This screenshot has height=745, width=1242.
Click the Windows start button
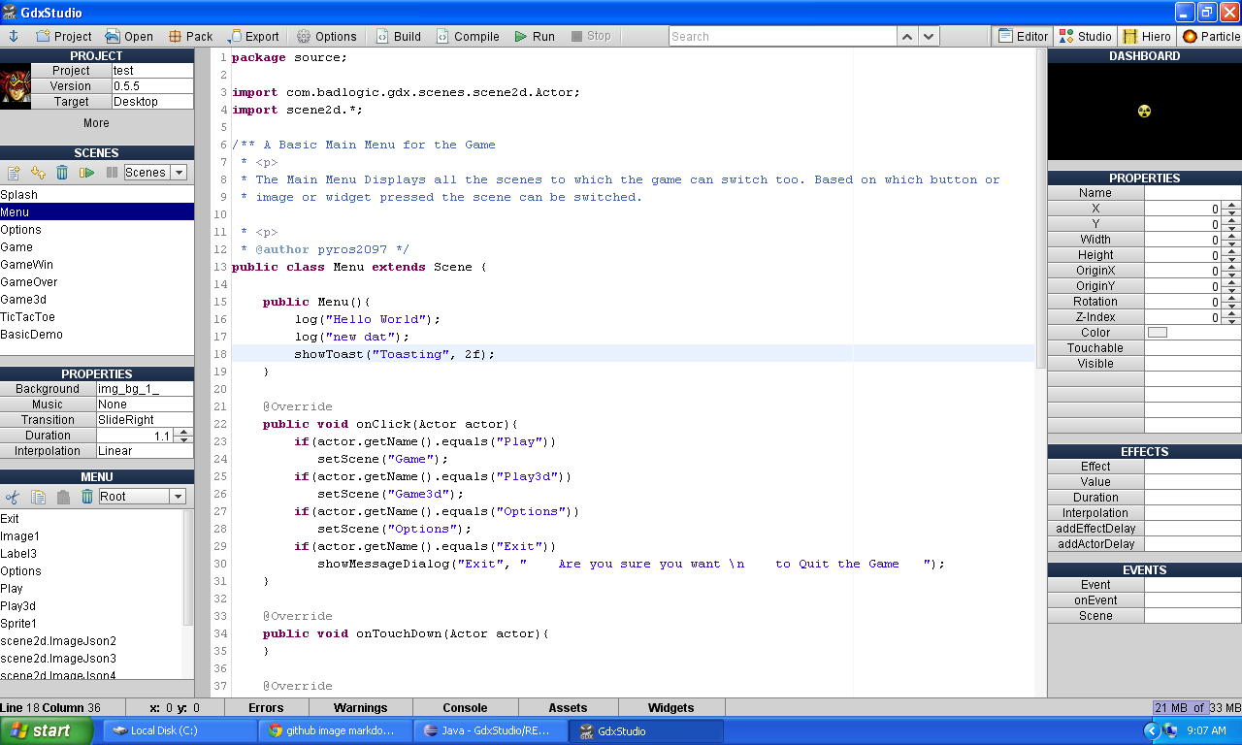point(47,730)
